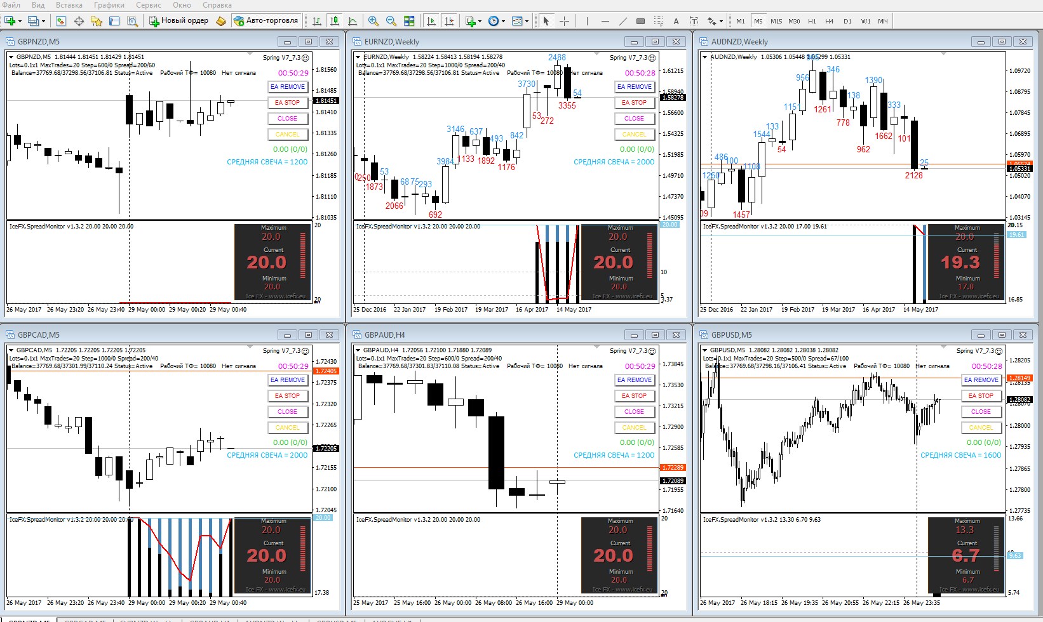Screen dimensions: 1043x622
Task: Click EA STOP in the EURNZD,Weekly chart
Action: [x=635, y=103]
